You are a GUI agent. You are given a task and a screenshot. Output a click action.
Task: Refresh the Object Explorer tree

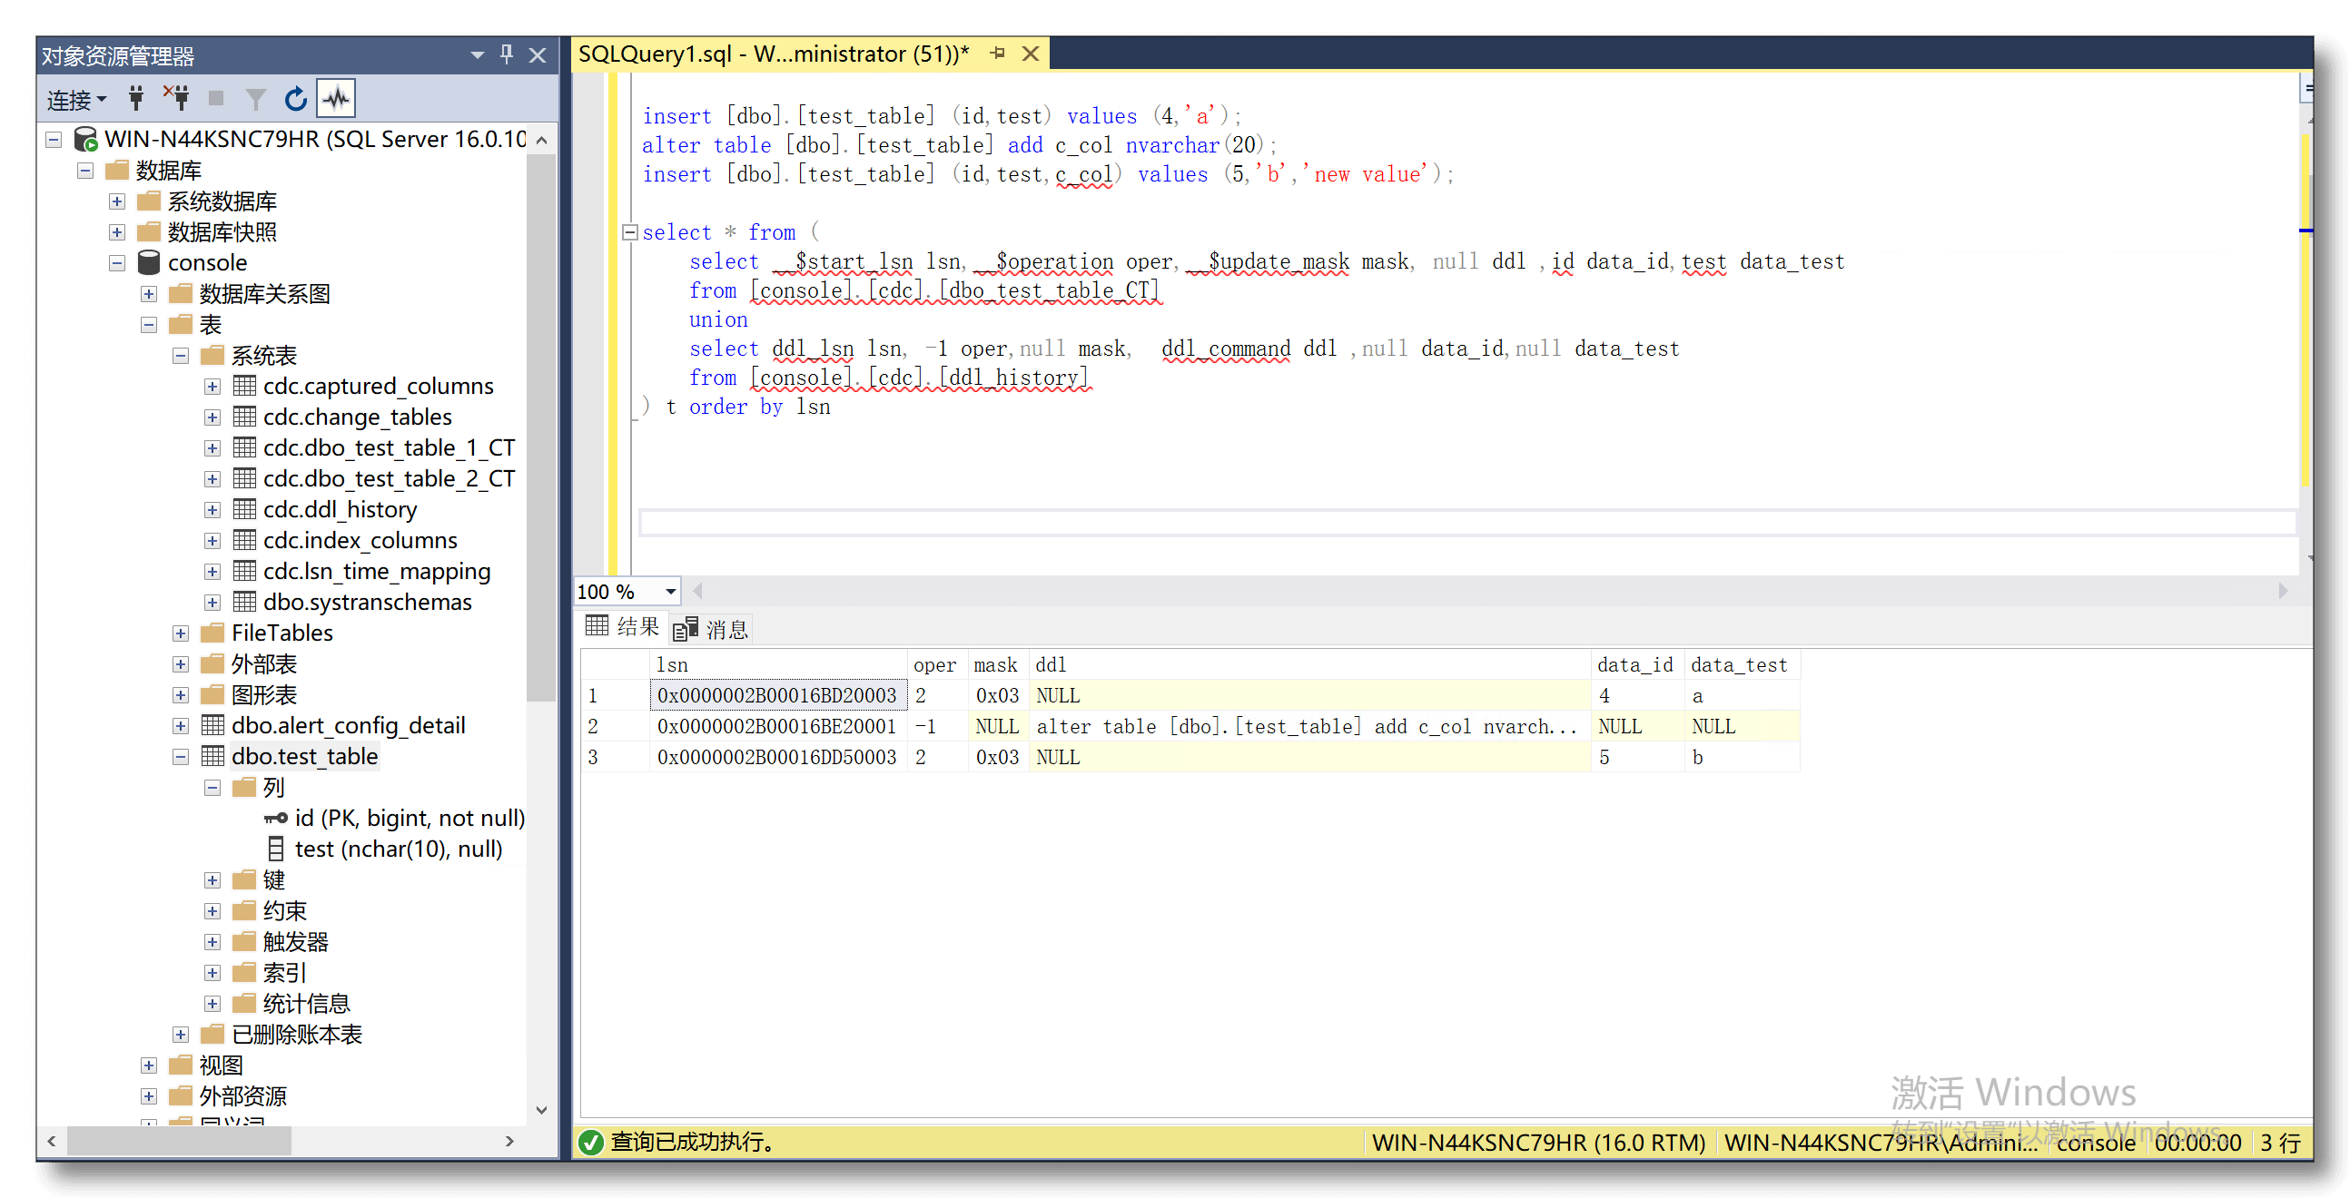click(x=296, y=98)
